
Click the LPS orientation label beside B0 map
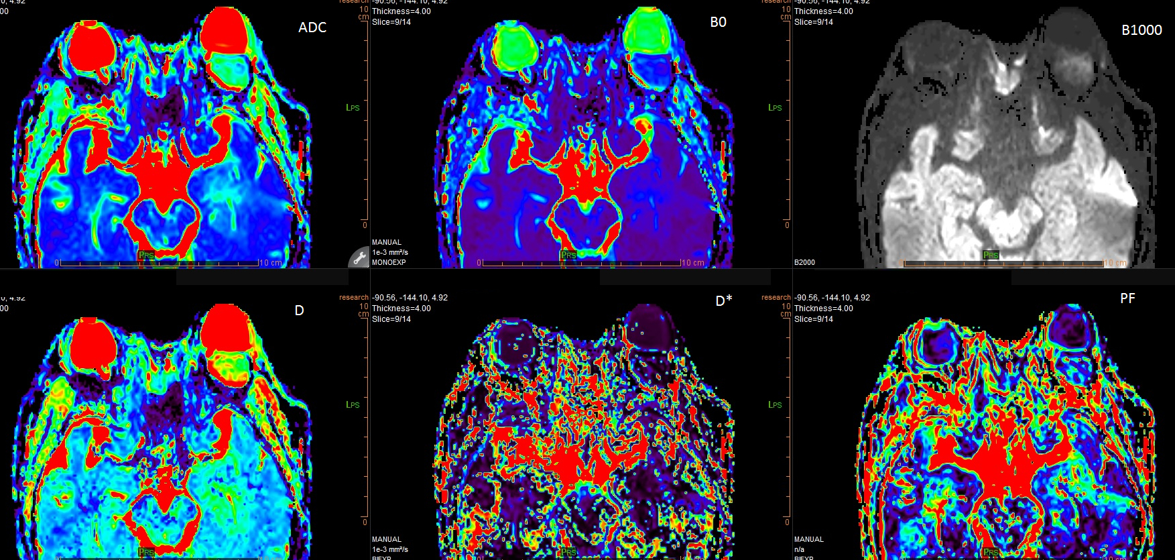tap(775, 107)
